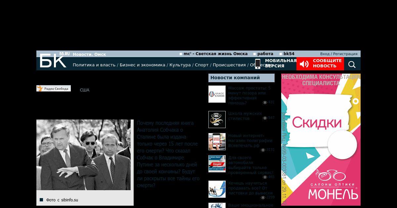
Task: Open Культура section
Action: [x=180, y=65]
